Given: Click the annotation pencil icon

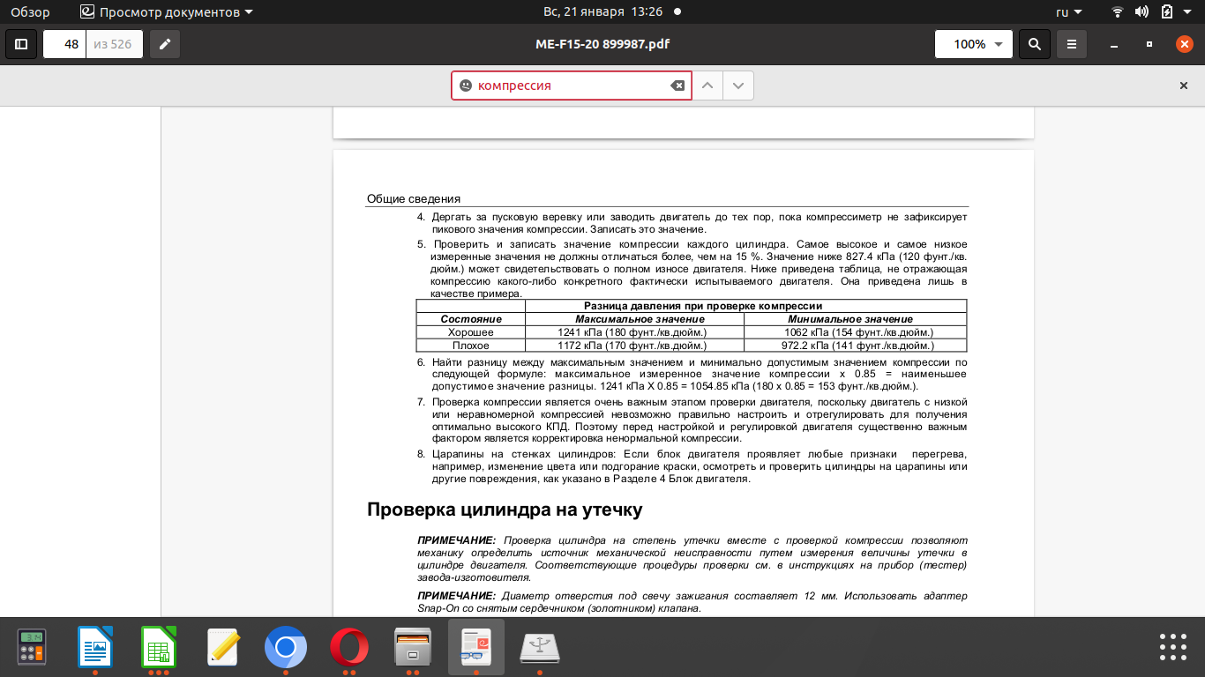Looking at the screenshot, I should (x=164, y=44).
